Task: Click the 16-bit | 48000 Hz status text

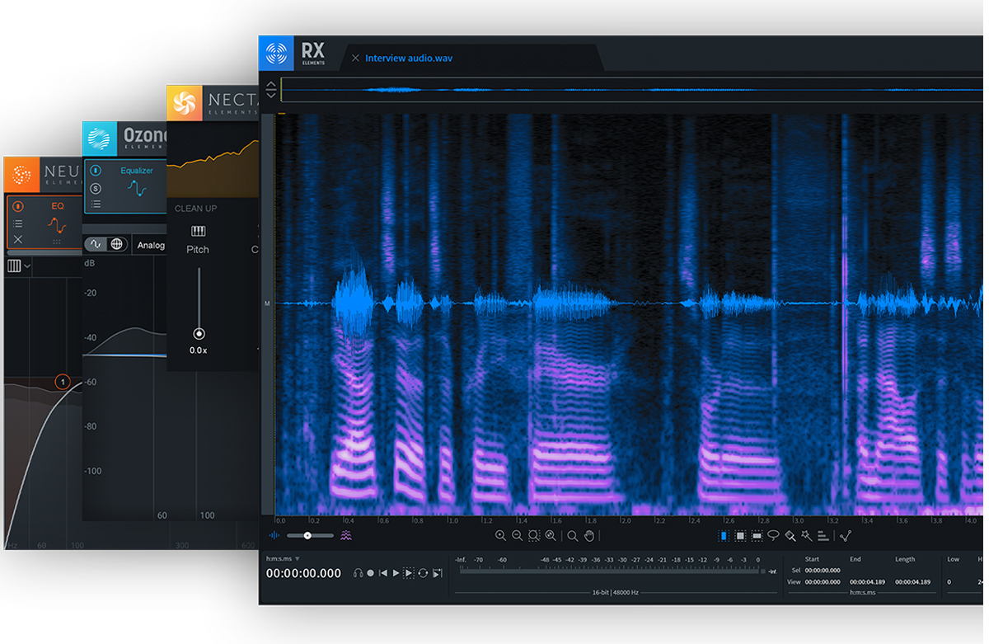Action: [616, 593]
